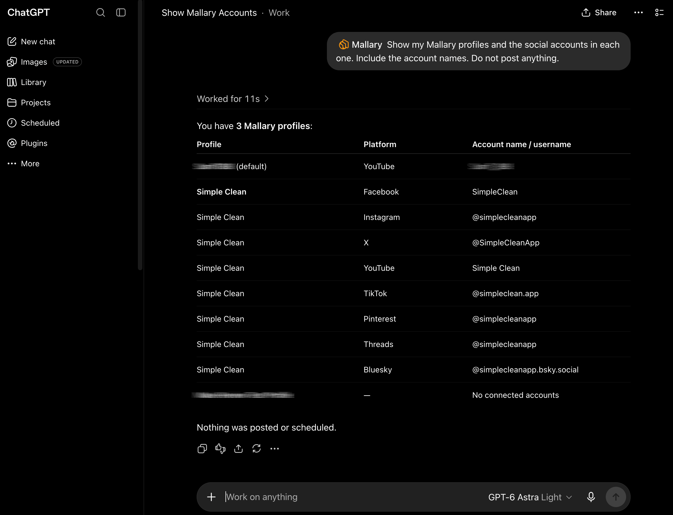This screenshot has width=673, height=515.
Task: Open more response actions ellipsis
Action: click(x=275, y=449)
